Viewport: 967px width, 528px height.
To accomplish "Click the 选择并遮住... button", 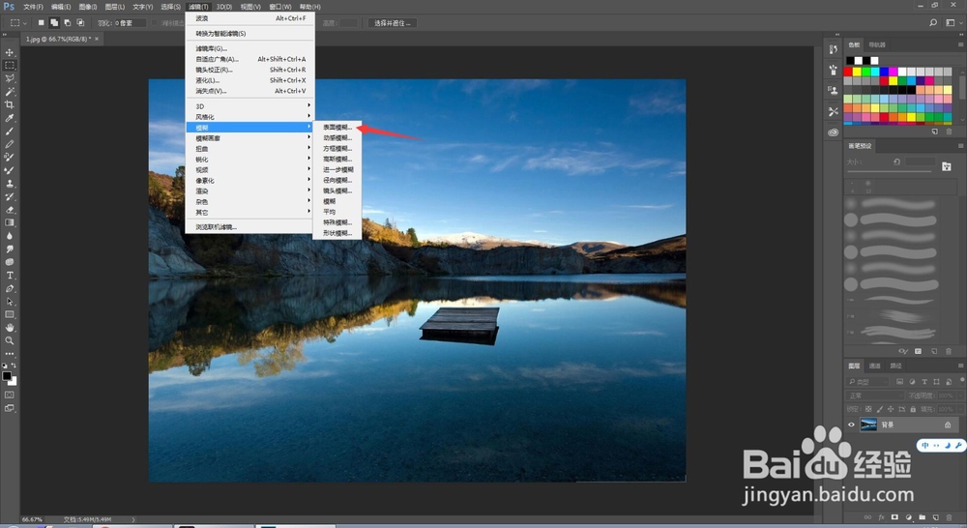I will pyautogui.click(x=393, y=23).
